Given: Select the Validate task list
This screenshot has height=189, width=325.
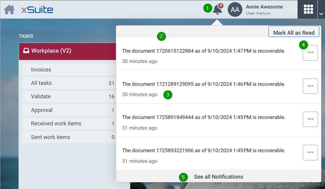Looking at the screenshot, I should click(41, 96).
